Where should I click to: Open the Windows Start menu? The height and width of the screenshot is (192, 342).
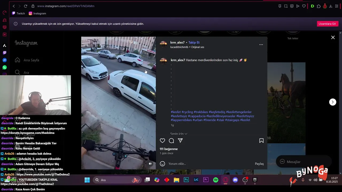coord(87,180)
